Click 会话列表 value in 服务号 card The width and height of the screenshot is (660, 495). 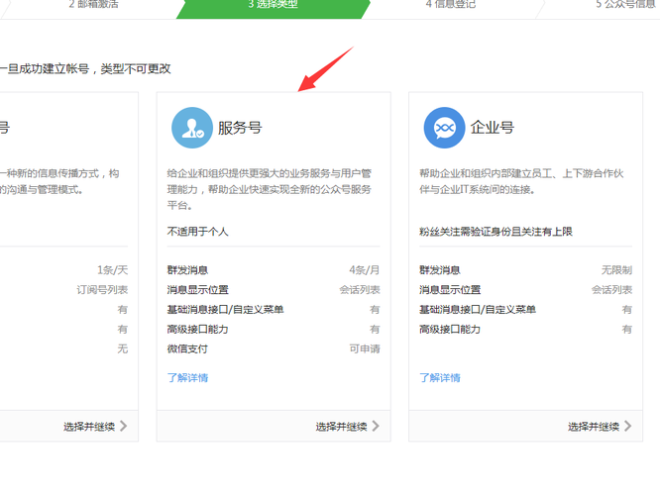360,290
